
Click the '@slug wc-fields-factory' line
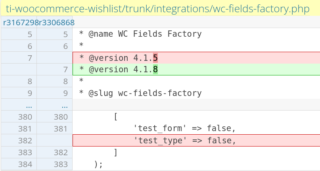point(140,94)
